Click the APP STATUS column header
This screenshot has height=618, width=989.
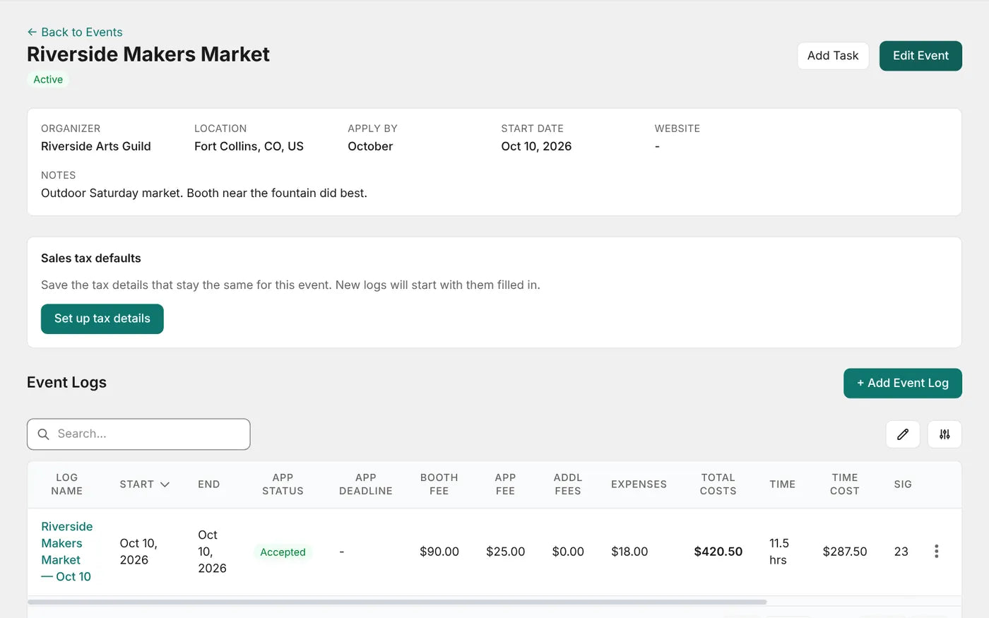(283, 485)
